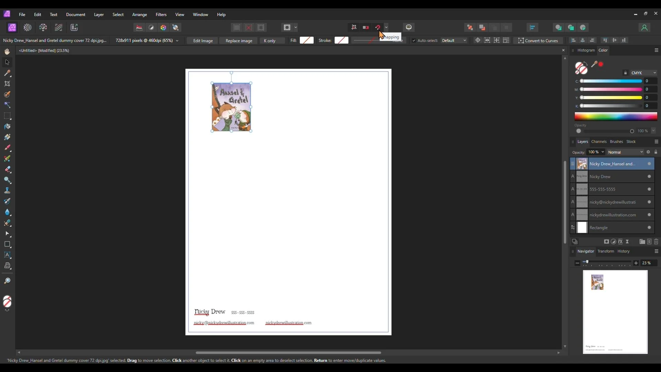The width and height of the screenshot is (661, 372).
Task: Switch to the Channels tab
Action: (x=599, y=142)
